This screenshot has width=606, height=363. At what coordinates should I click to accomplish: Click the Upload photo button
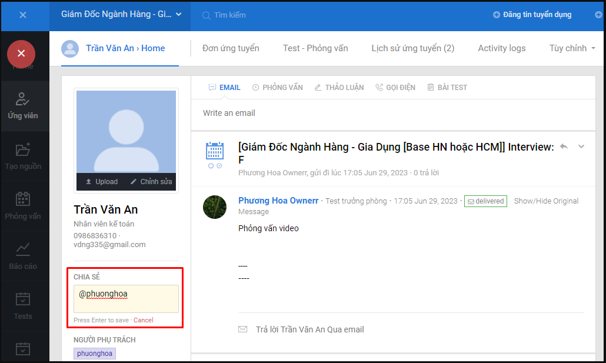[x=102, y=182]
